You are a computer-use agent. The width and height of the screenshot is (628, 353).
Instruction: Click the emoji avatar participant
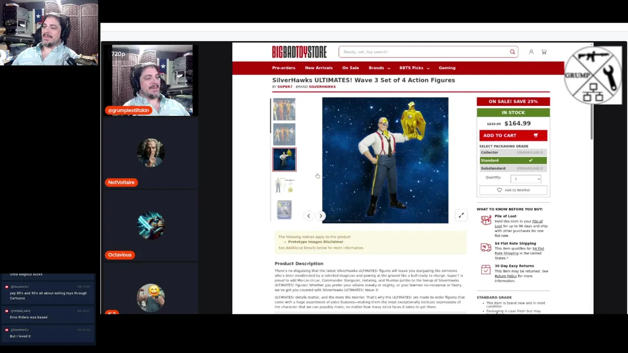pos(151,297)
